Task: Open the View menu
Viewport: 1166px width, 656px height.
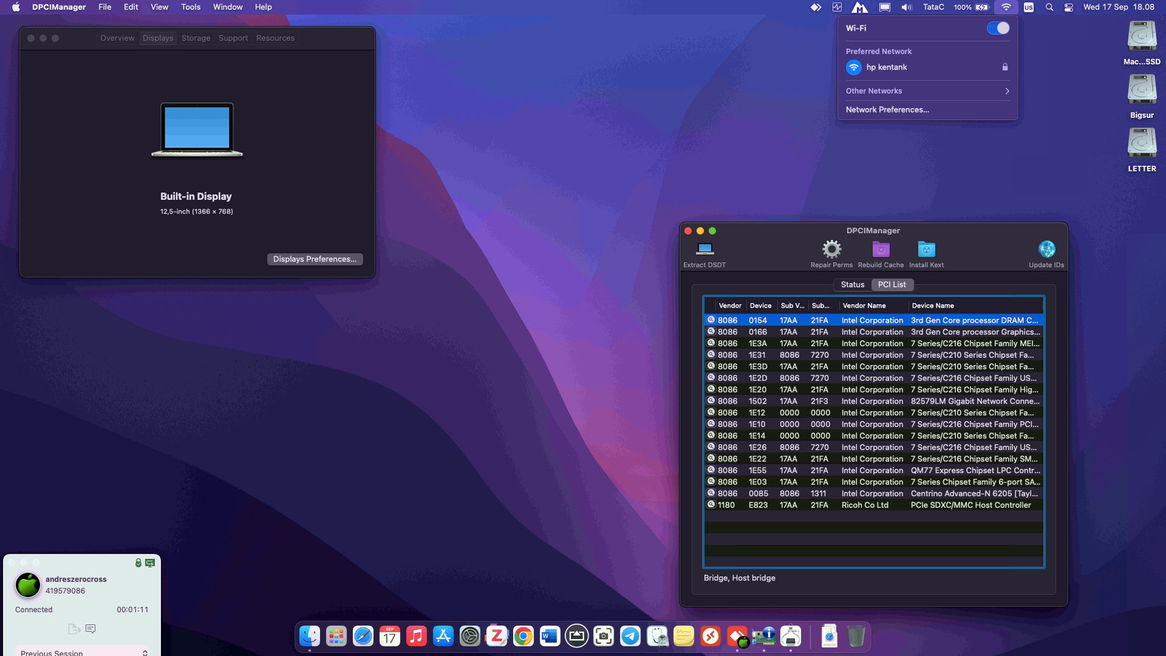Action: tap(160, 7)
